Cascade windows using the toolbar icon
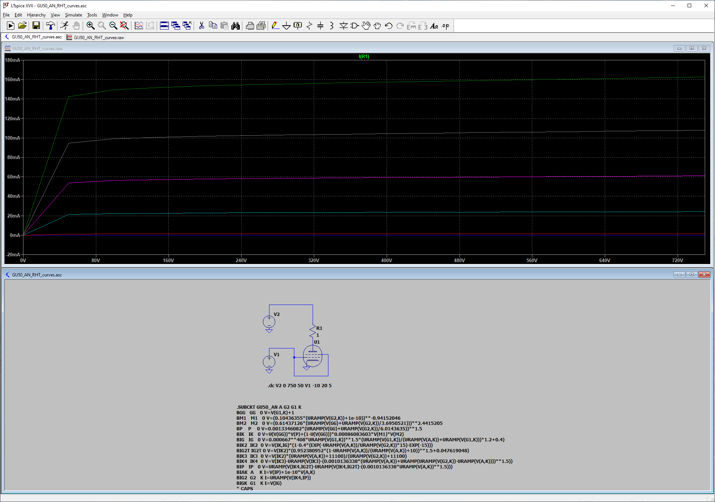 pos(176,26)
